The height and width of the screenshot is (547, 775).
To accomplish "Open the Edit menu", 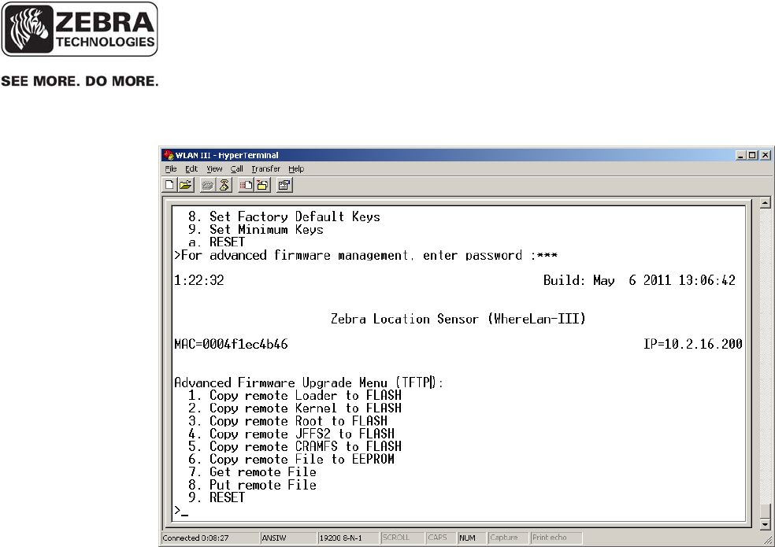I will 191,169.
